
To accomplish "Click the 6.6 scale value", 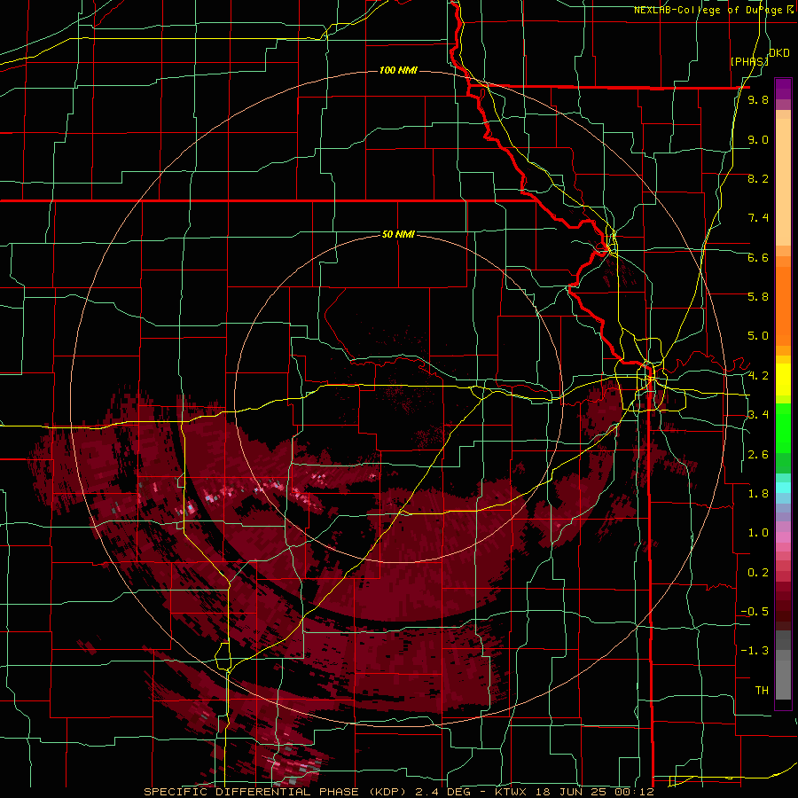I will click(758, 257).
